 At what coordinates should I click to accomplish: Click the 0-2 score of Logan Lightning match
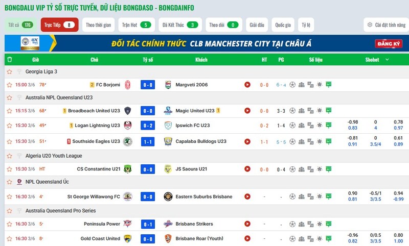pyautogui.click(x=148, y=126)
